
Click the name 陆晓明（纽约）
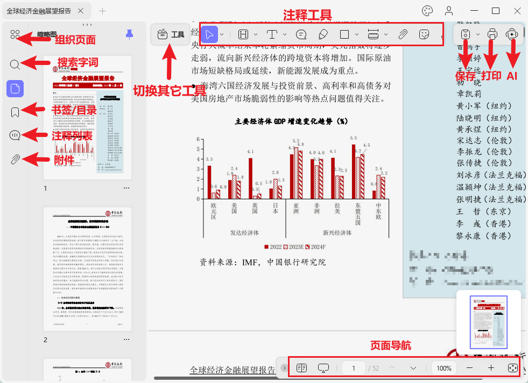[484, 118]
